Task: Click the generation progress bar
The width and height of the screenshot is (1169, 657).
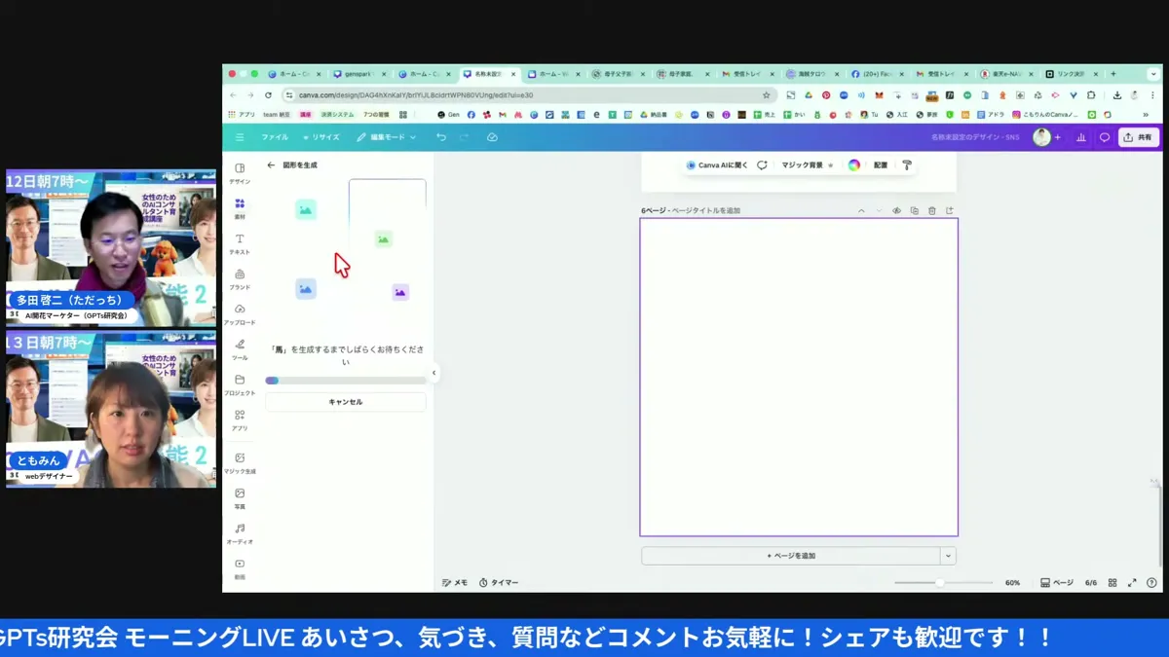Action: (x=346, y=381)
